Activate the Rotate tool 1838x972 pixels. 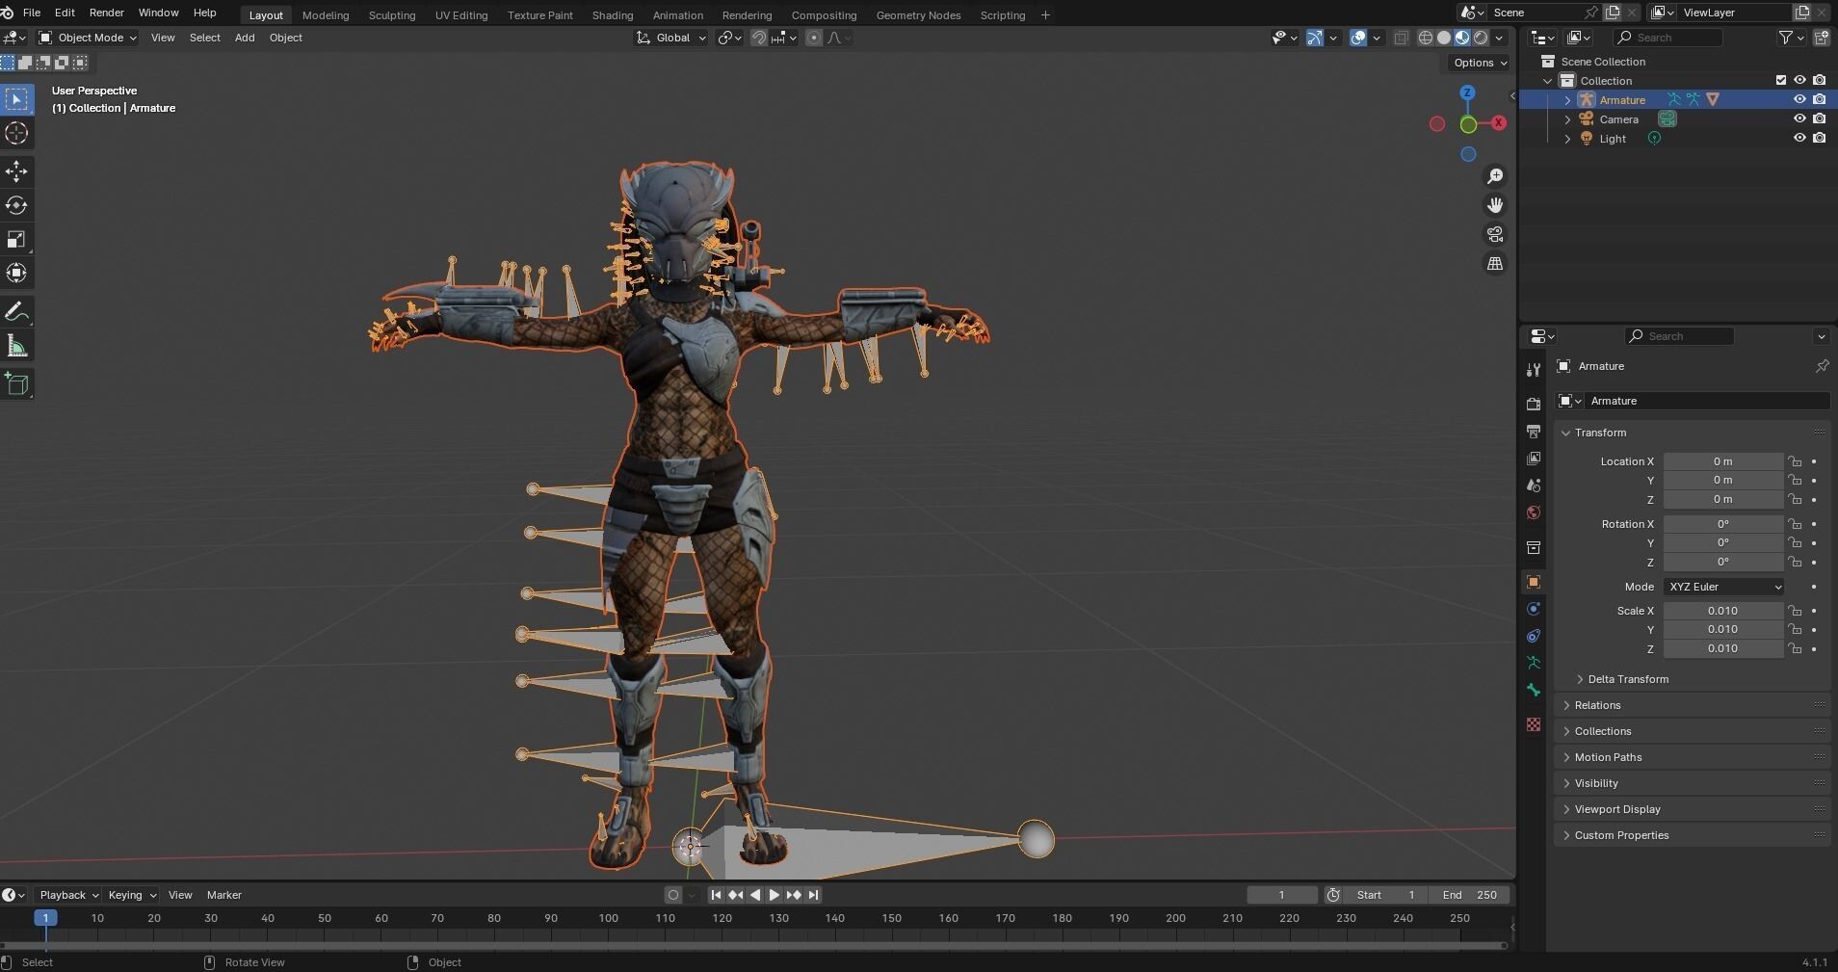coord(16,205)
